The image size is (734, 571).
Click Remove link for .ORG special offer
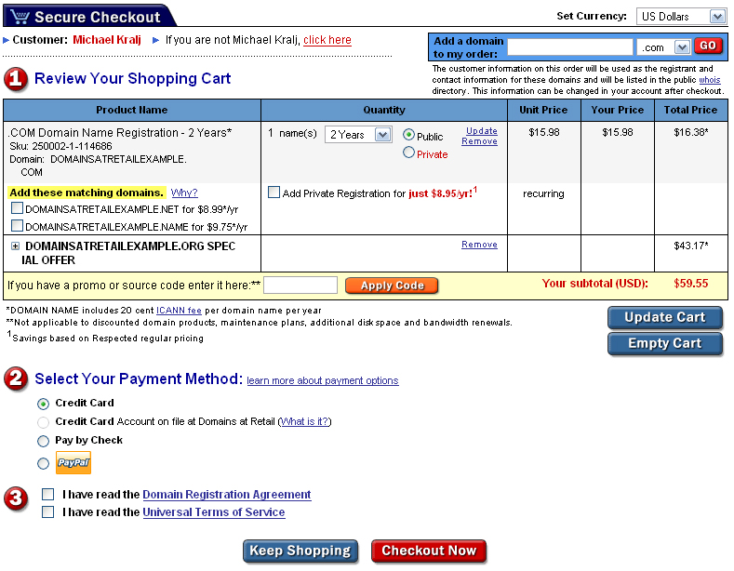pos(479,245)
